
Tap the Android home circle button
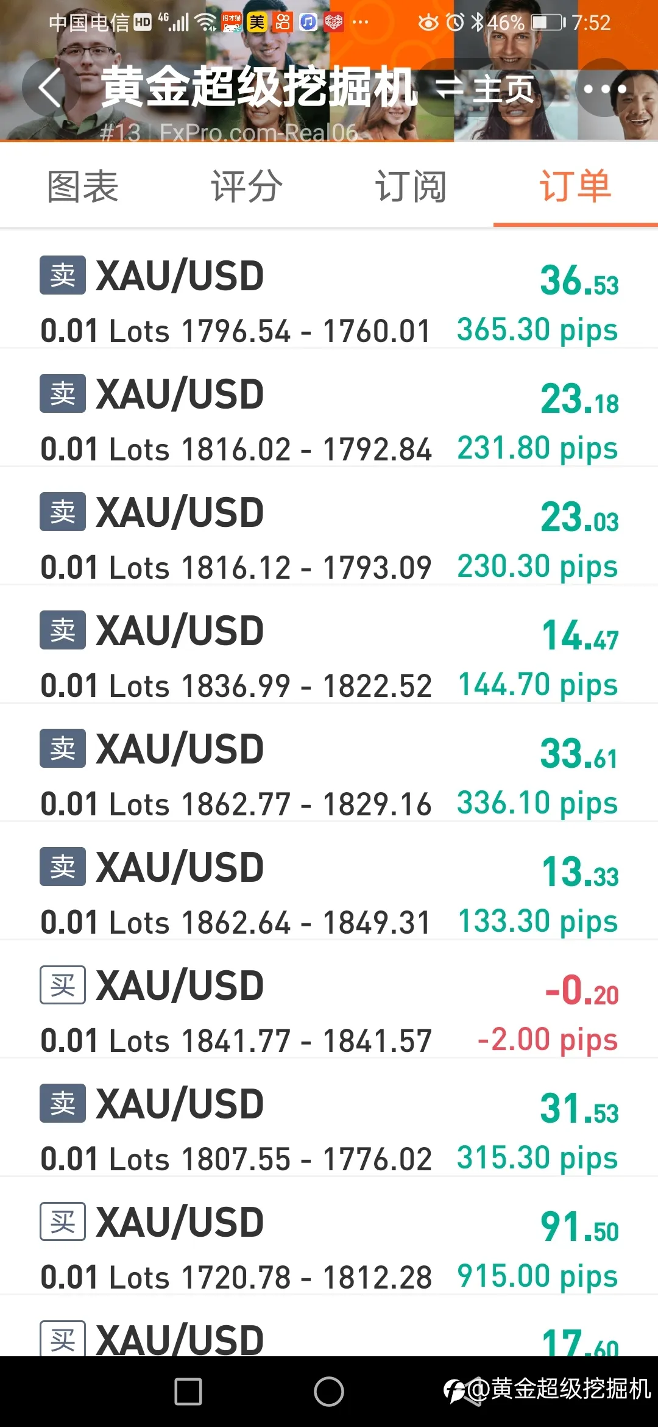pyautogui.click(x=329, y=1392)
